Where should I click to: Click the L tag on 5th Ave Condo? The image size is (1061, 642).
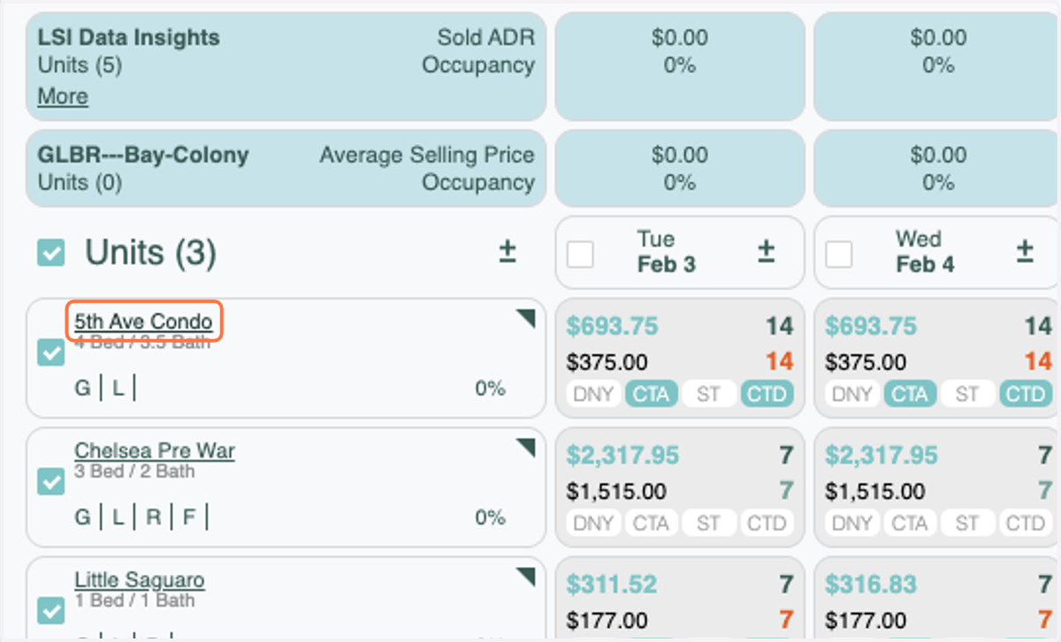(118, 388)
